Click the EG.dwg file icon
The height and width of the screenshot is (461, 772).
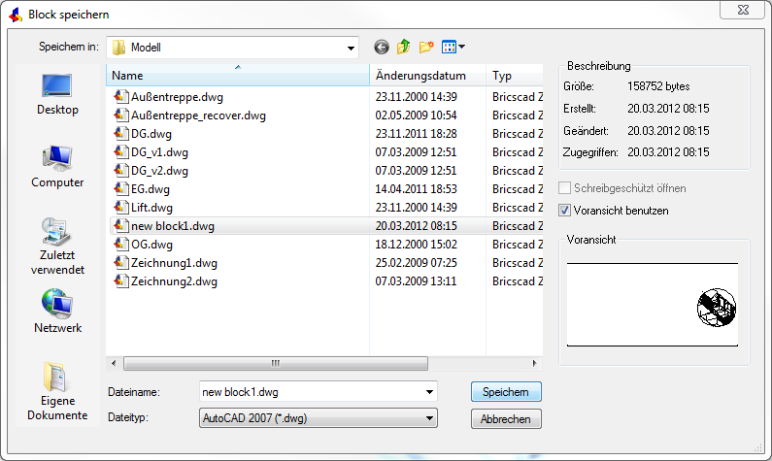click(x=121, y=189)
